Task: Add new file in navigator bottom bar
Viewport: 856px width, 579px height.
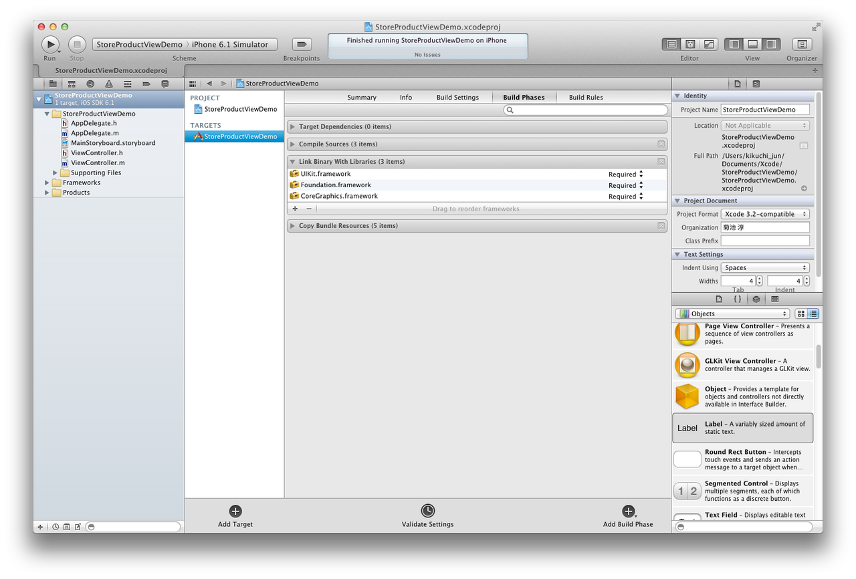Action: click(40, 527)
